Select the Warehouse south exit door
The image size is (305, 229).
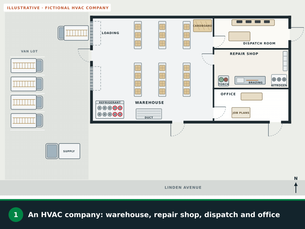178,129
